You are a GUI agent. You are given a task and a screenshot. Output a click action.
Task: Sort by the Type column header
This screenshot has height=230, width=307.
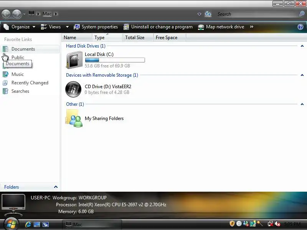click(x=107, y=37)
